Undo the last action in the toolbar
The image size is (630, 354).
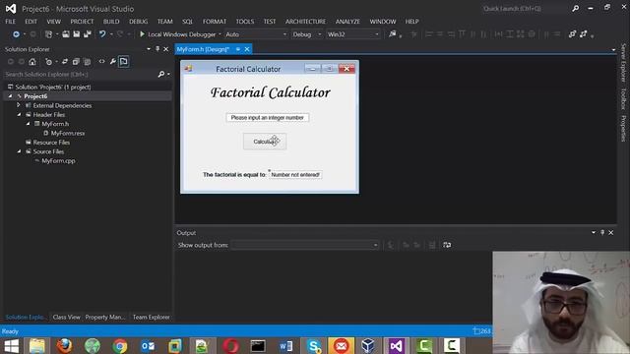point(102,34)
